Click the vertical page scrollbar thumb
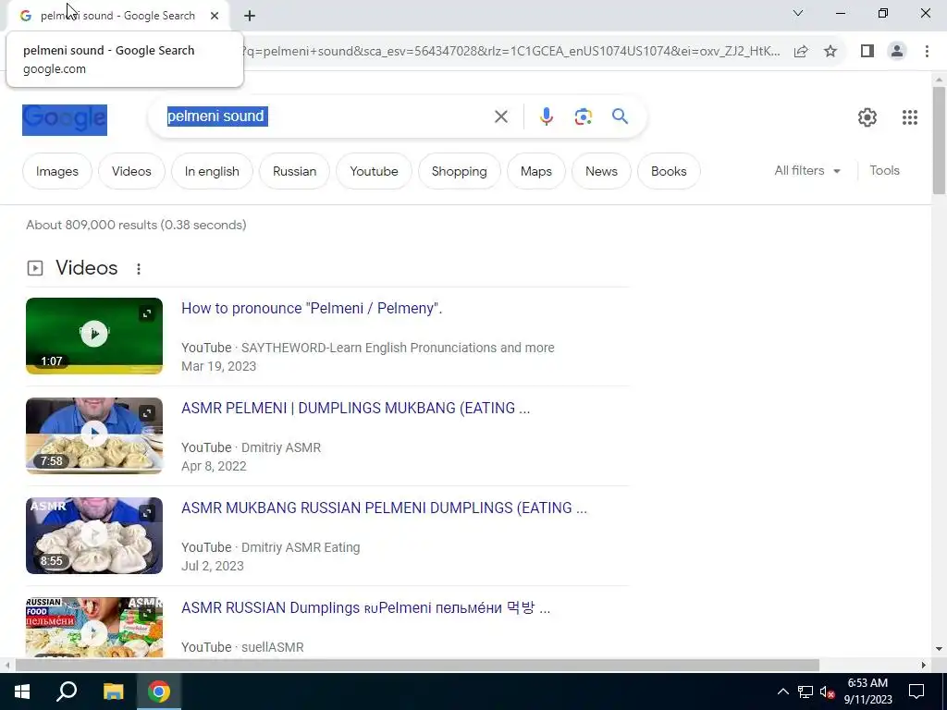 pos(939,141)
